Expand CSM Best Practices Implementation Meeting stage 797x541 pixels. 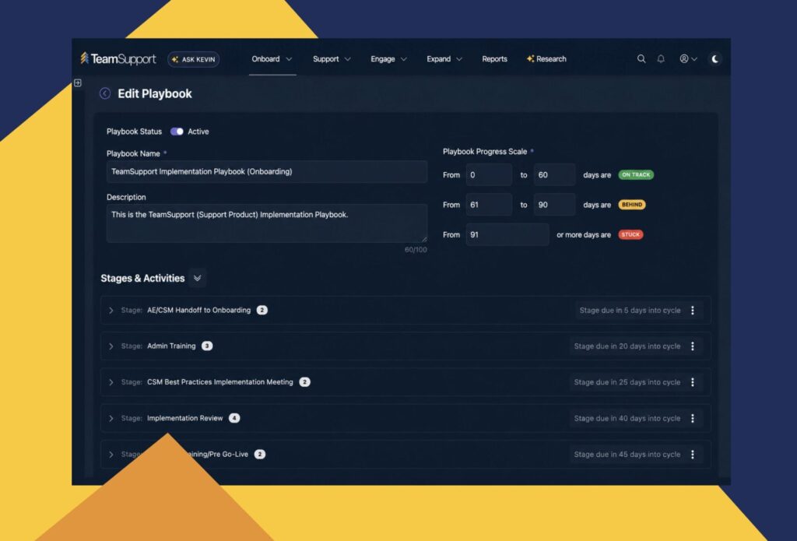111,382
